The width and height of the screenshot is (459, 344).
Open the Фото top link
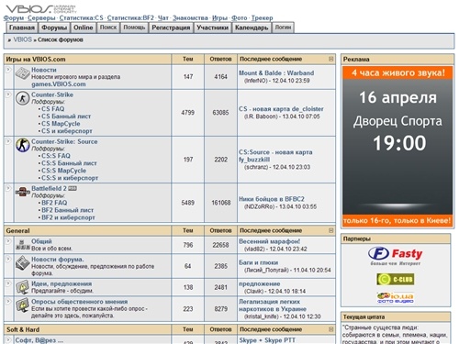(x=240, y=17)
